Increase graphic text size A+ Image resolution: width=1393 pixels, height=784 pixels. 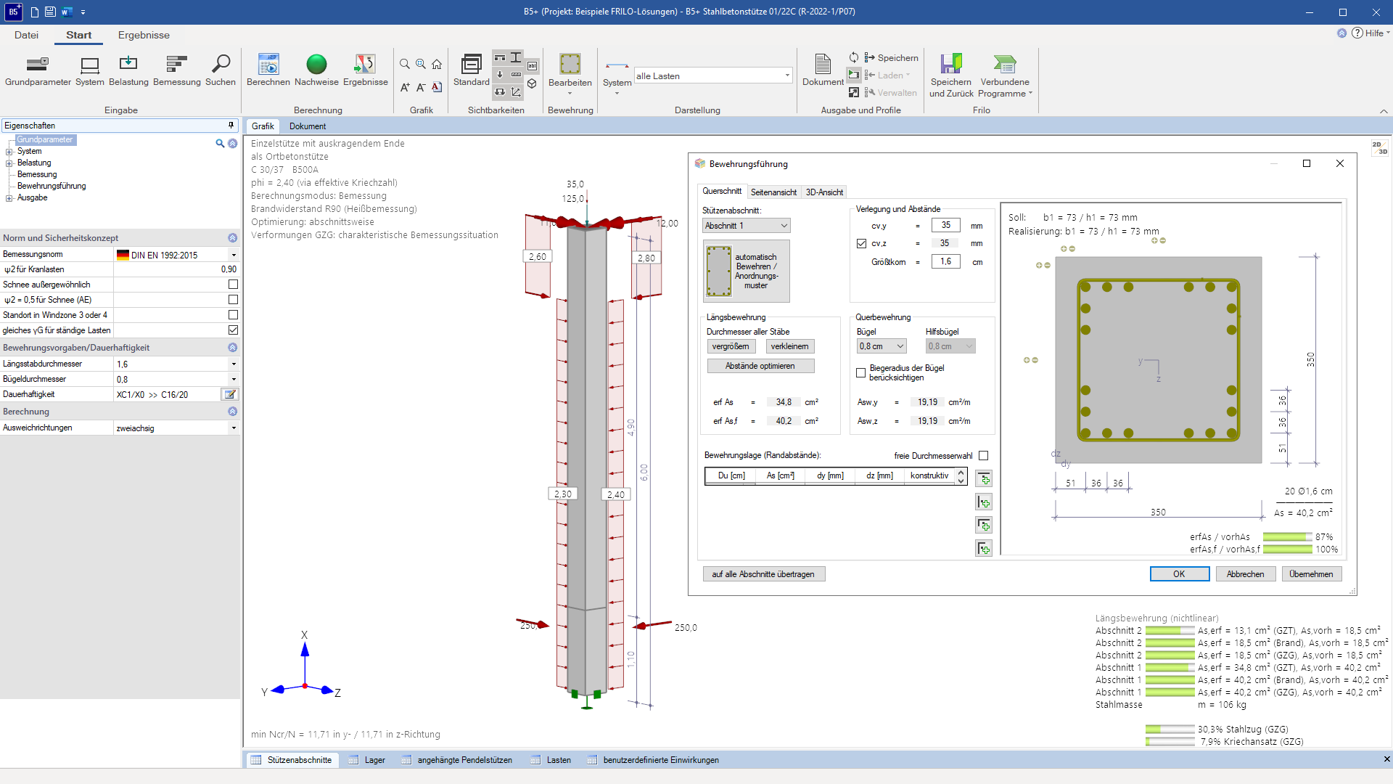(x=405, y=87)
